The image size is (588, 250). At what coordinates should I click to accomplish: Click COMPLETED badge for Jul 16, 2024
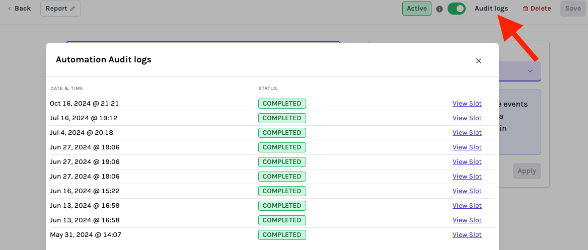[x=282, y=118]
